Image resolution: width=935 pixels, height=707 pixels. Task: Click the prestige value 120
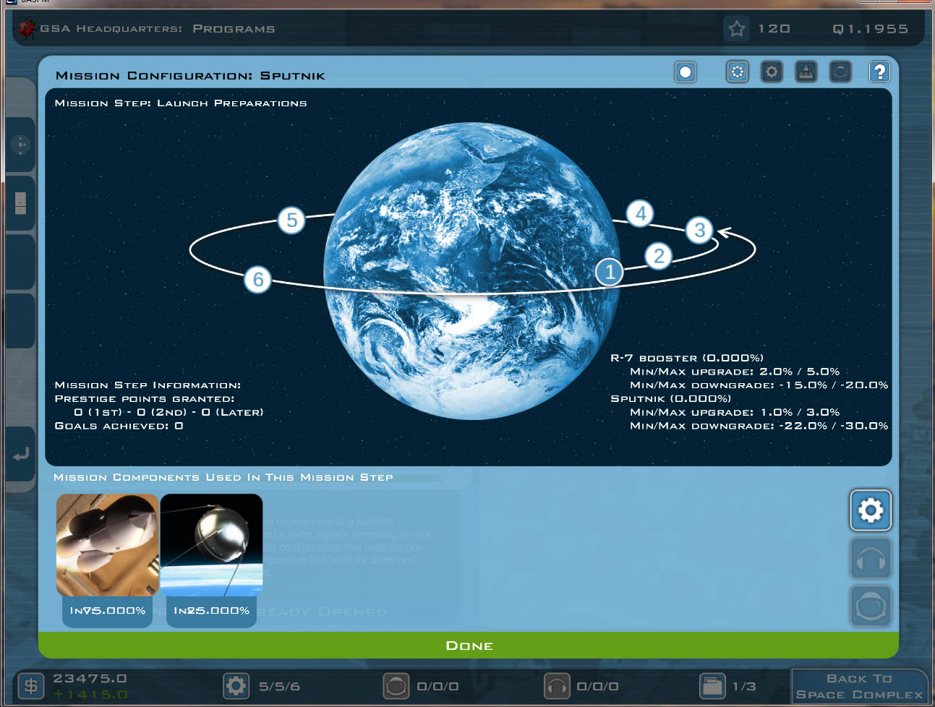pos(774,29)
